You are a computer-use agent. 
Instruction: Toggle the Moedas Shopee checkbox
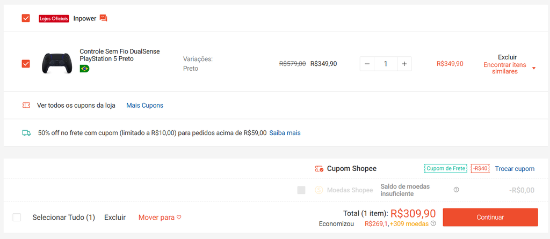[301, 190]
